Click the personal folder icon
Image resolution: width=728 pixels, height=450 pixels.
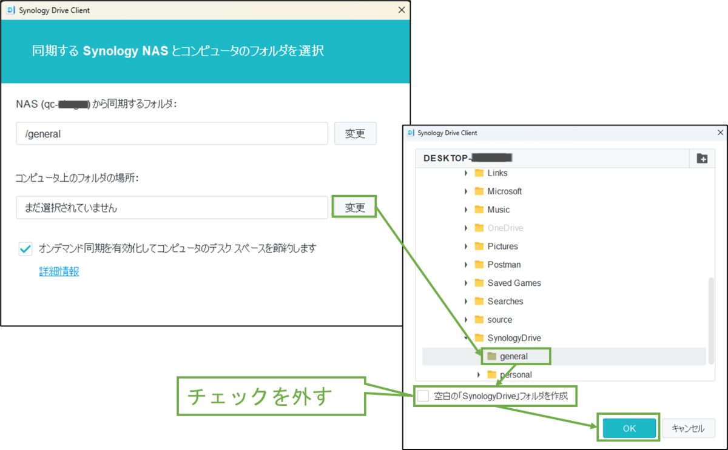(x=491, y=375)
